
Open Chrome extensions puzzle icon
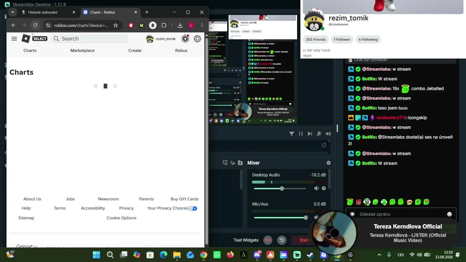(x=164, y=25)
